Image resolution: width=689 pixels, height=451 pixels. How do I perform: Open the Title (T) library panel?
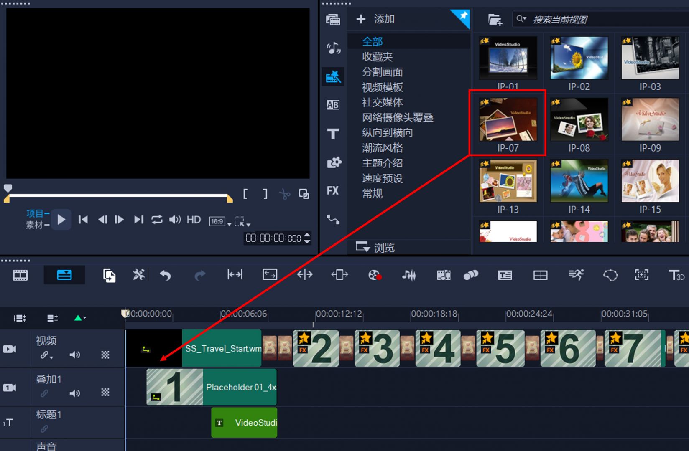(333, 134)
